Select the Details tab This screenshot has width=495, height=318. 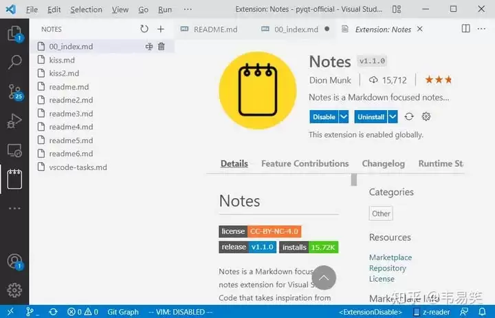(x=234, y=163)
